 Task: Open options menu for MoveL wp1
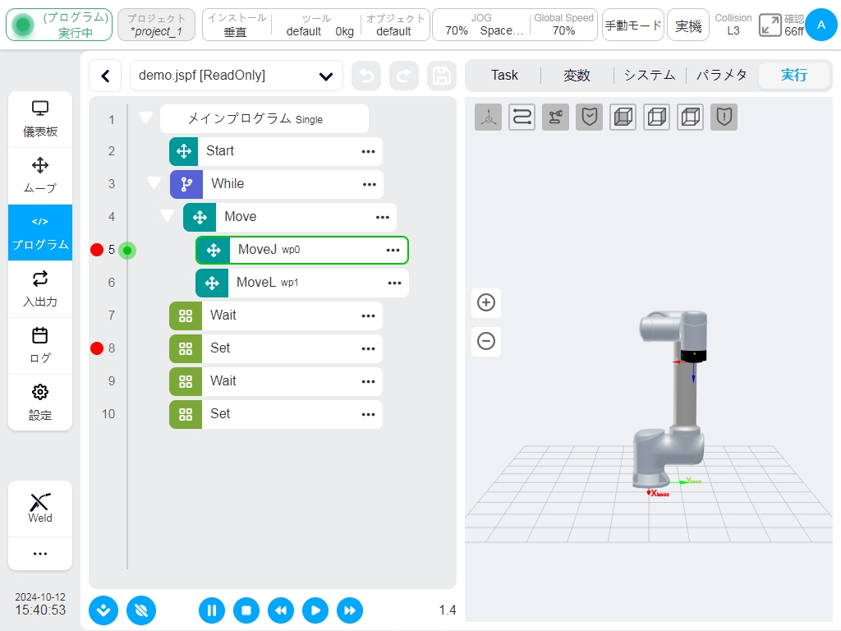[395, 283]
